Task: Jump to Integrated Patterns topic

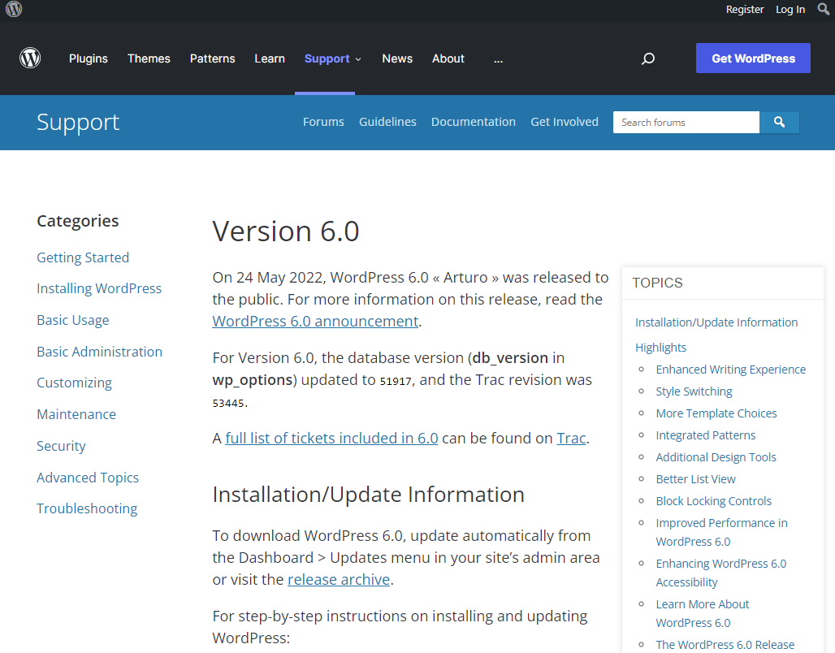Action: [706, 435]
